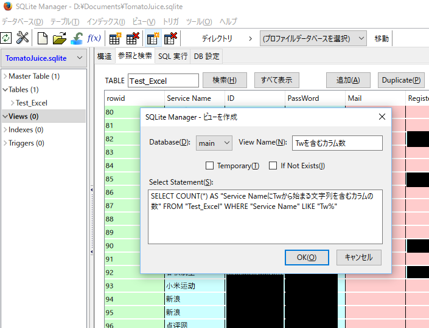Switch to the SQL 実行 tab
Image resolution: width=429 pixels, height=328 pixels.
[173, 56]
